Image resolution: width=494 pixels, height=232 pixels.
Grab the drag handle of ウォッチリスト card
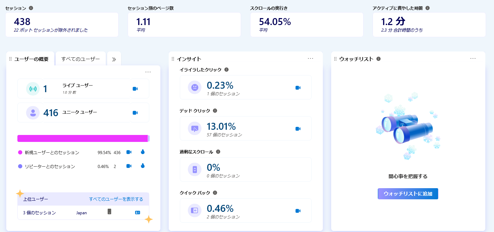(335, 59)
